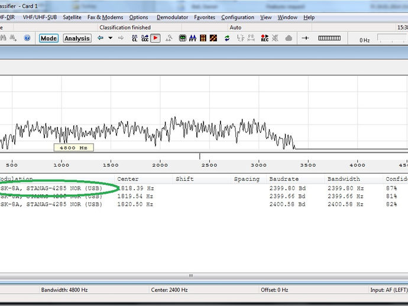Open the Satellite menu

point(72,17)
